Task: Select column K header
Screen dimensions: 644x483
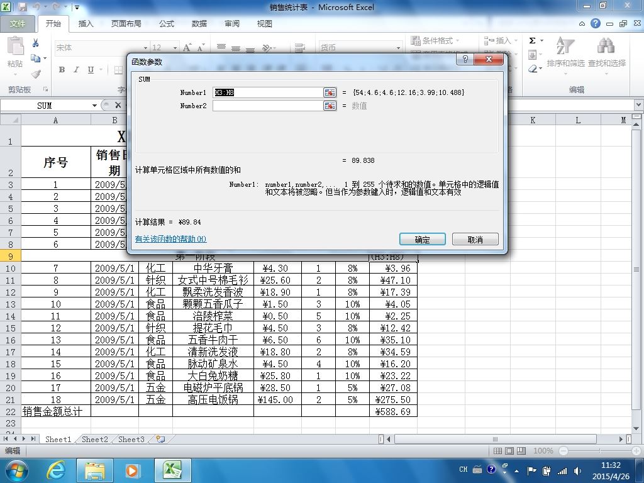Action: (x=533, y=120)
